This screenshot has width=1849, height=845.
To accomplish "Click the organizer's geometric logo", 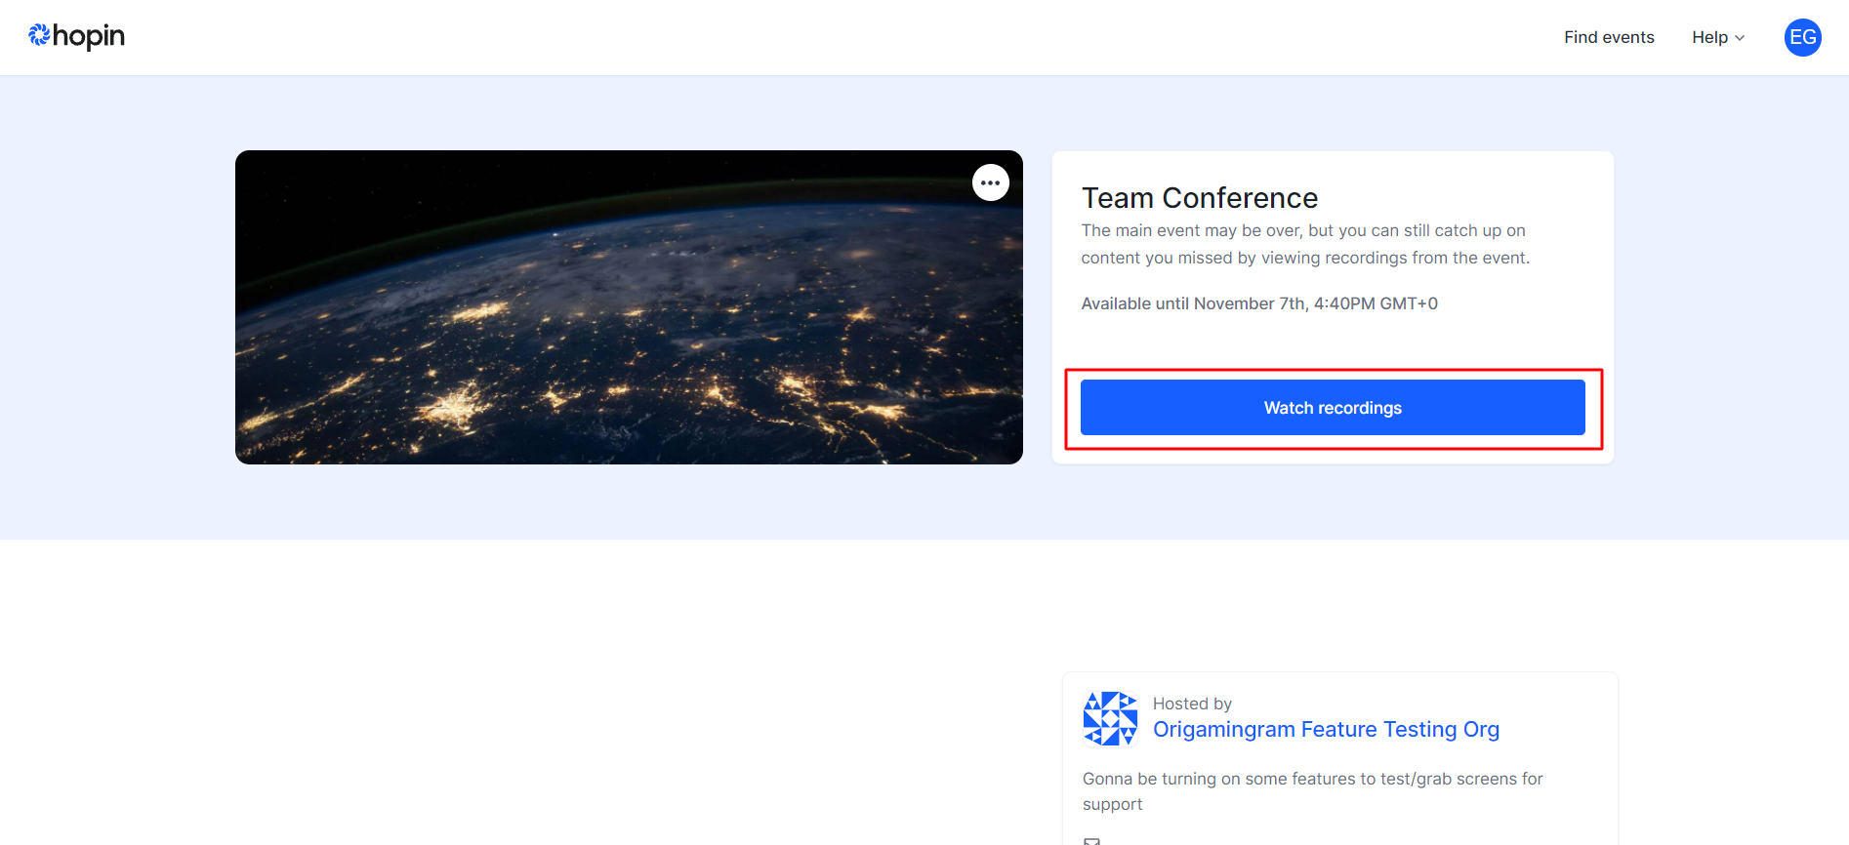I will pos(1110,719).
